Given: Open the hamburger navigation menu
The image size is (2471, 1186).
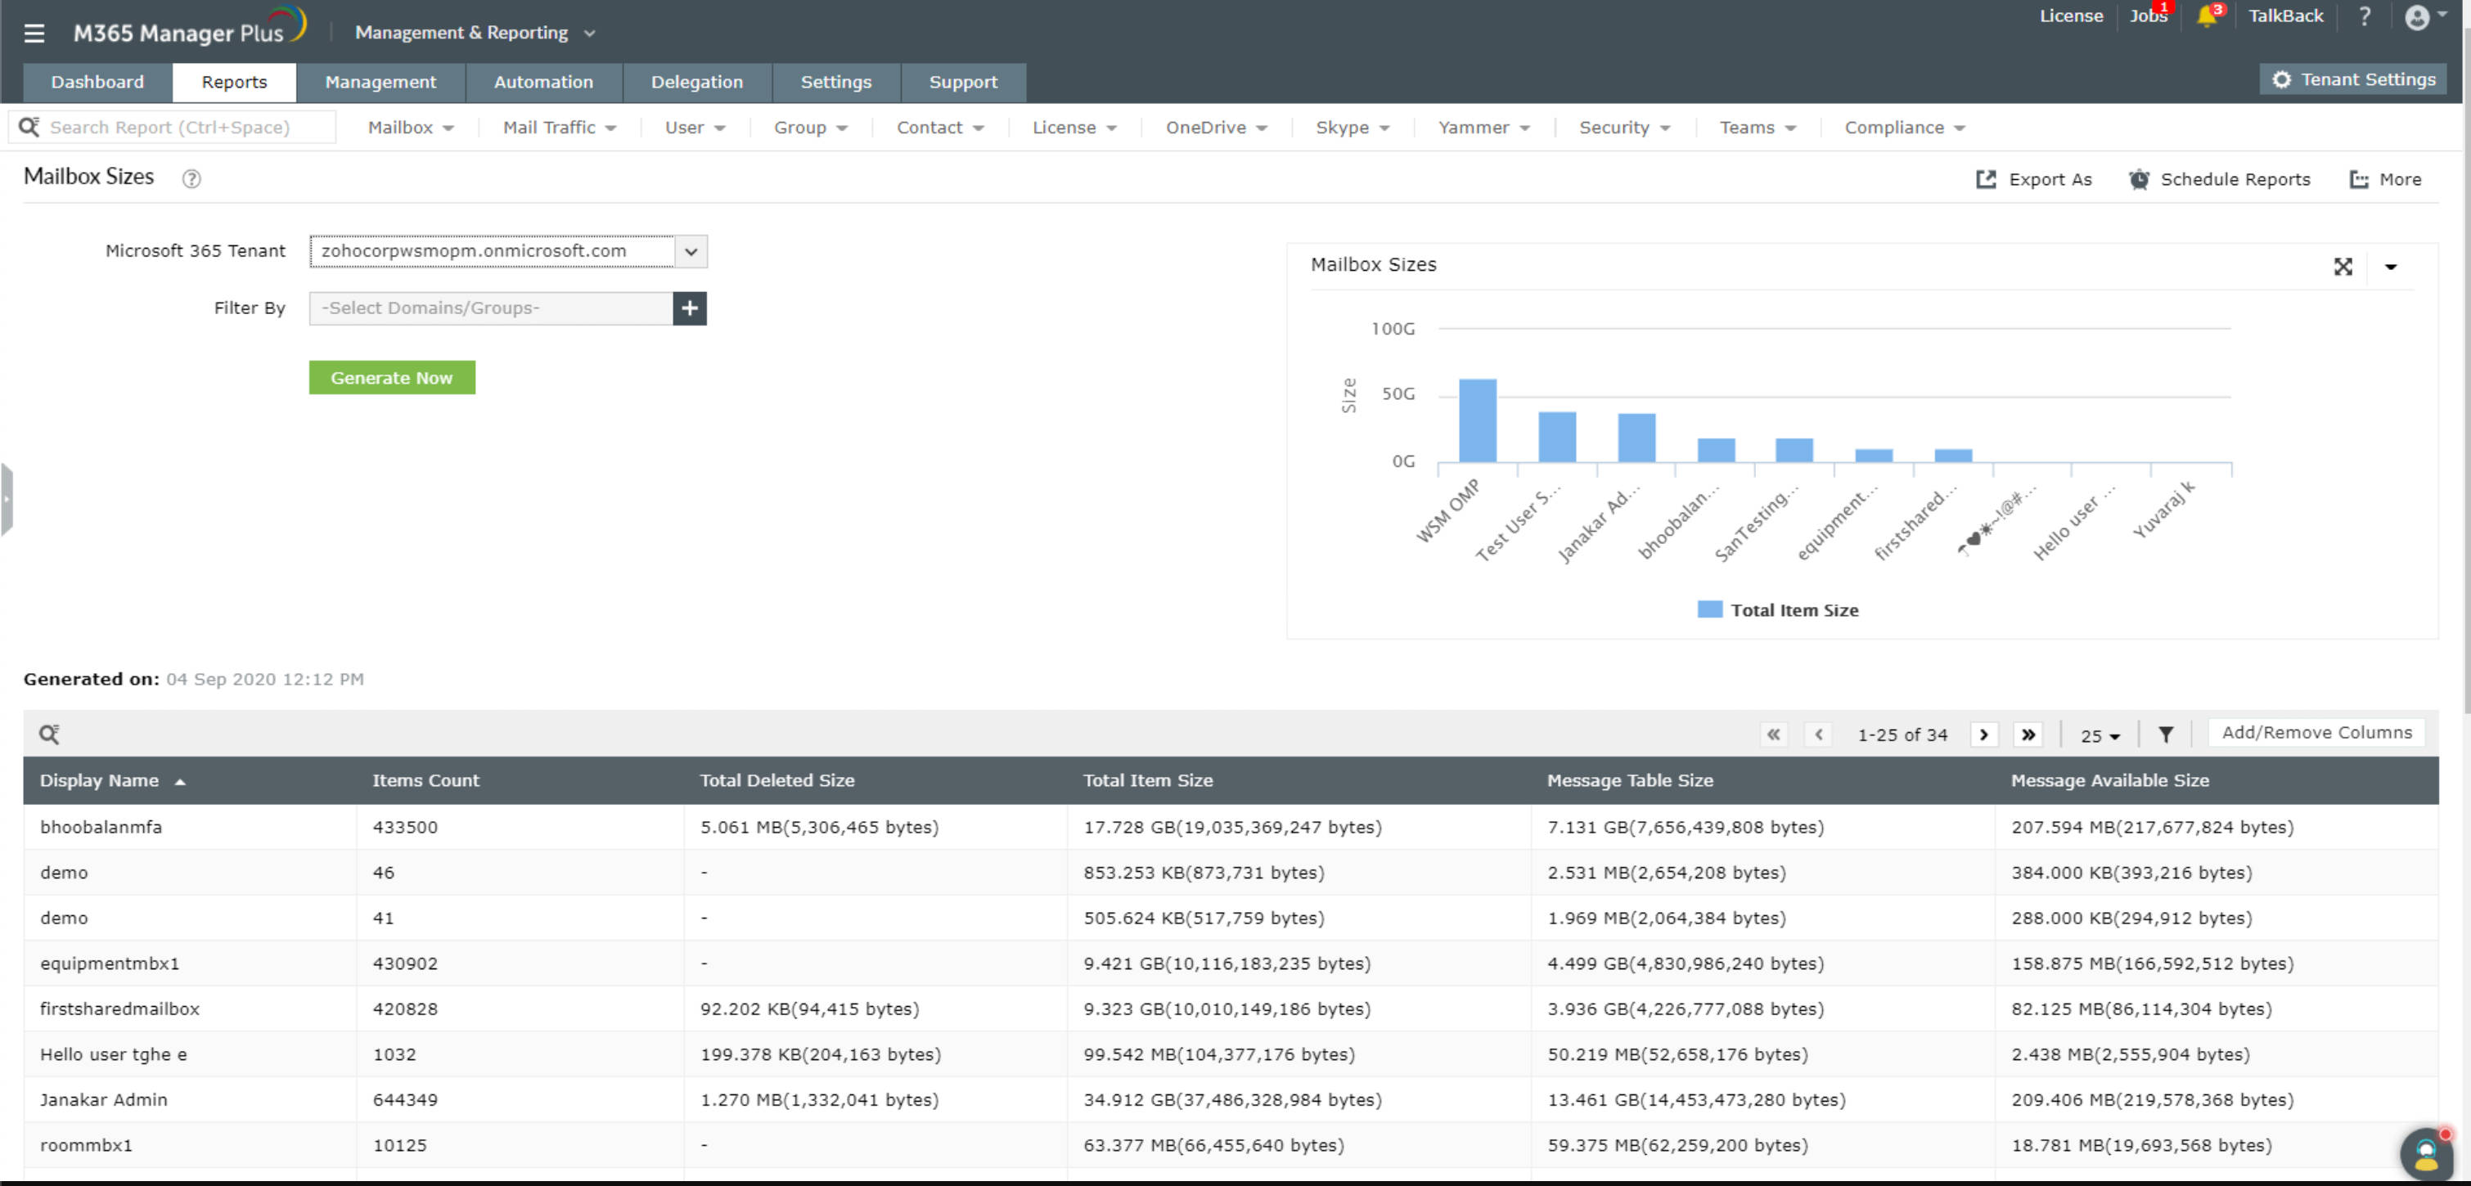Looking at the screenshot, I should (34, 33).
